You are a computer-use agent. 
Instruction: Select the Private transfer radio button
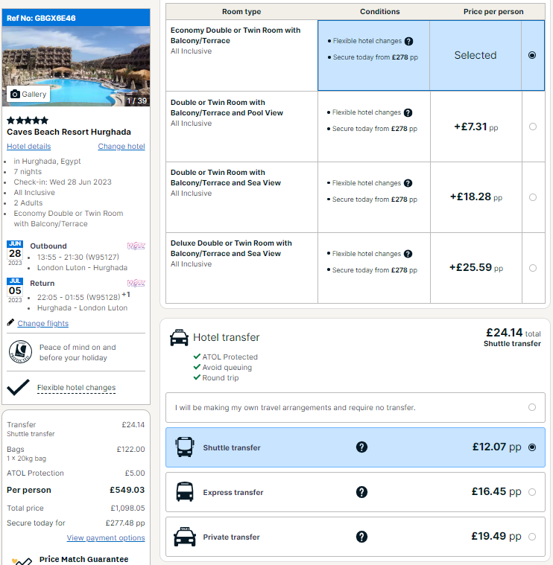(x=532, y=537)
